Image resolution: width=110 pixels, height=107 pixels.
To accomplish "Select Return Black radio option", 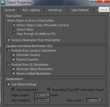I will (x=14, y=29).
